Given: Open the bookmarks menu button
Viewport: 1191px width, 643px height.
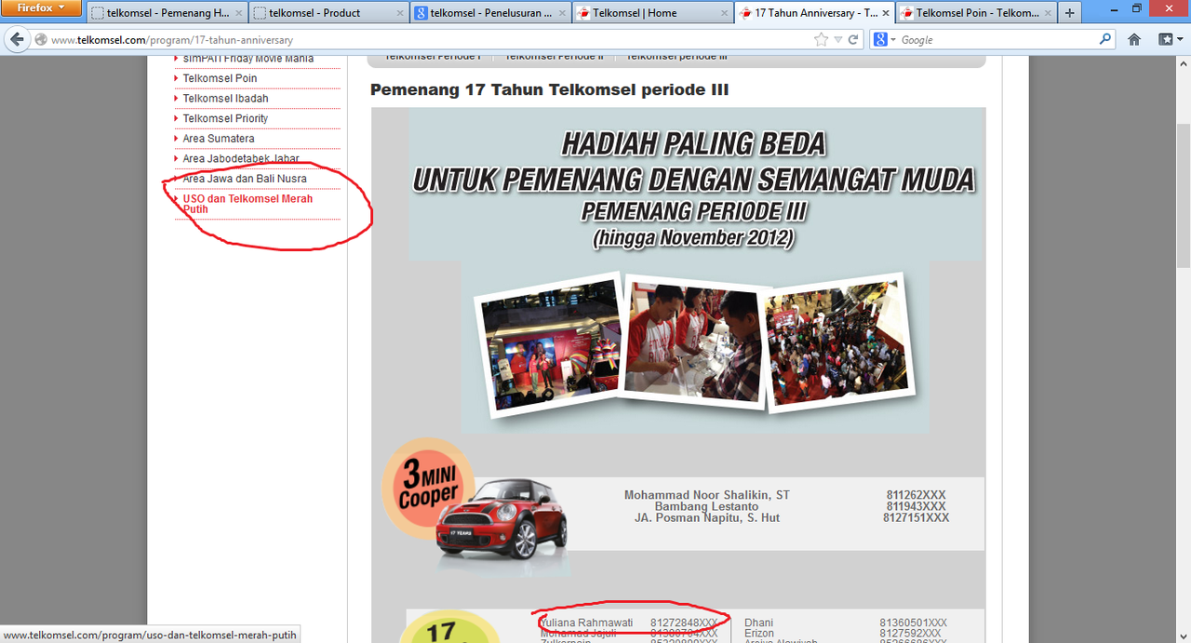Looking at the screenshot, I should pyautogui.click(x=1170, y=40).
